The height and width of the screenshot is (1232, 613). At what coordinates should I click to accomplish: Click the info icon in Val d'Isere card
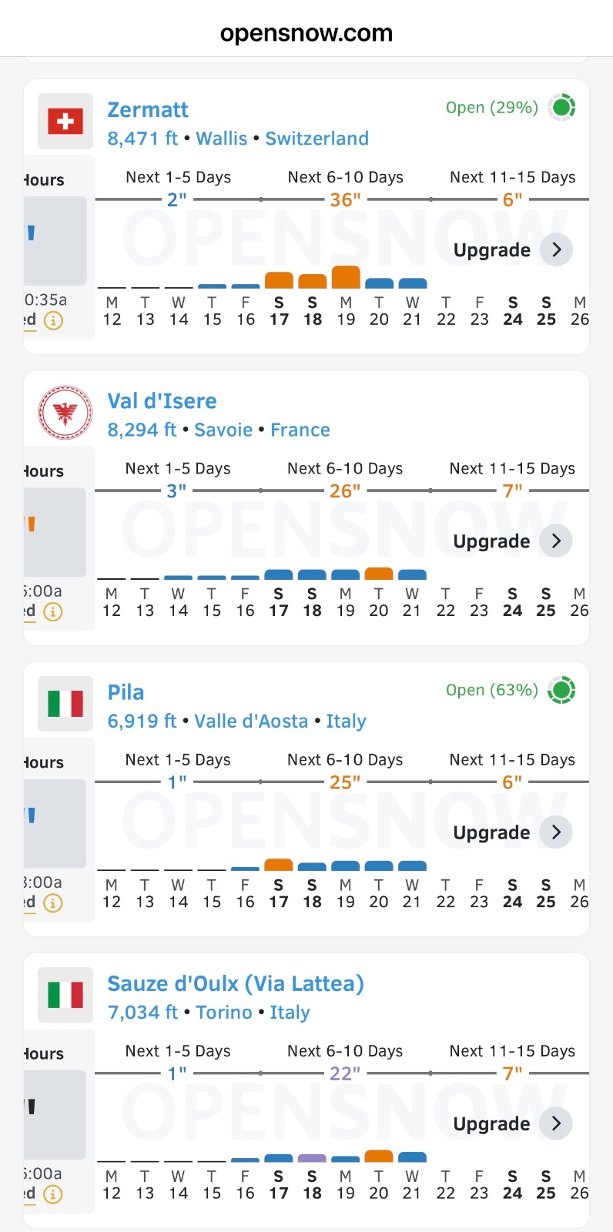[53, 612]
